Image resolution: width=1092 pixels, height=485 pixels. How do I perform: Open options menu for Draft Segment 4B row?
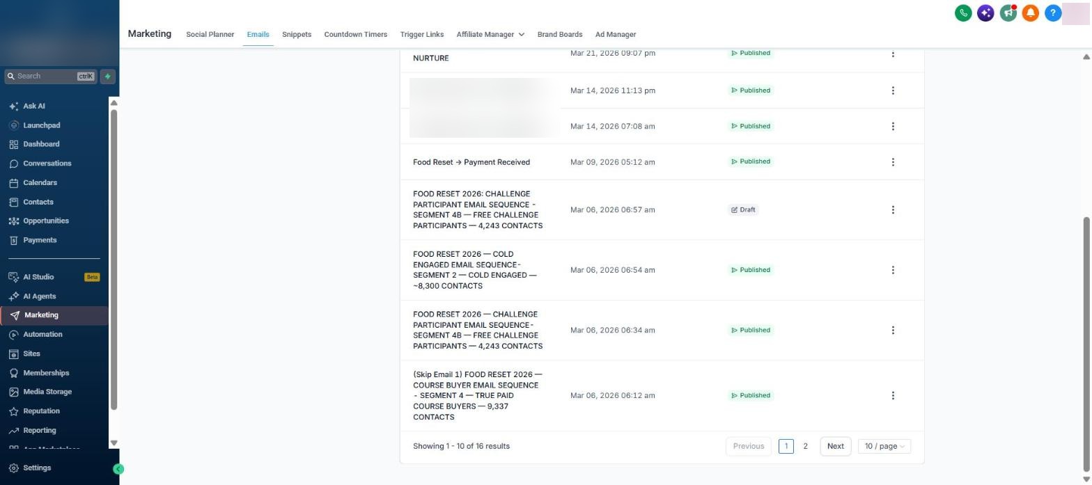893,209
